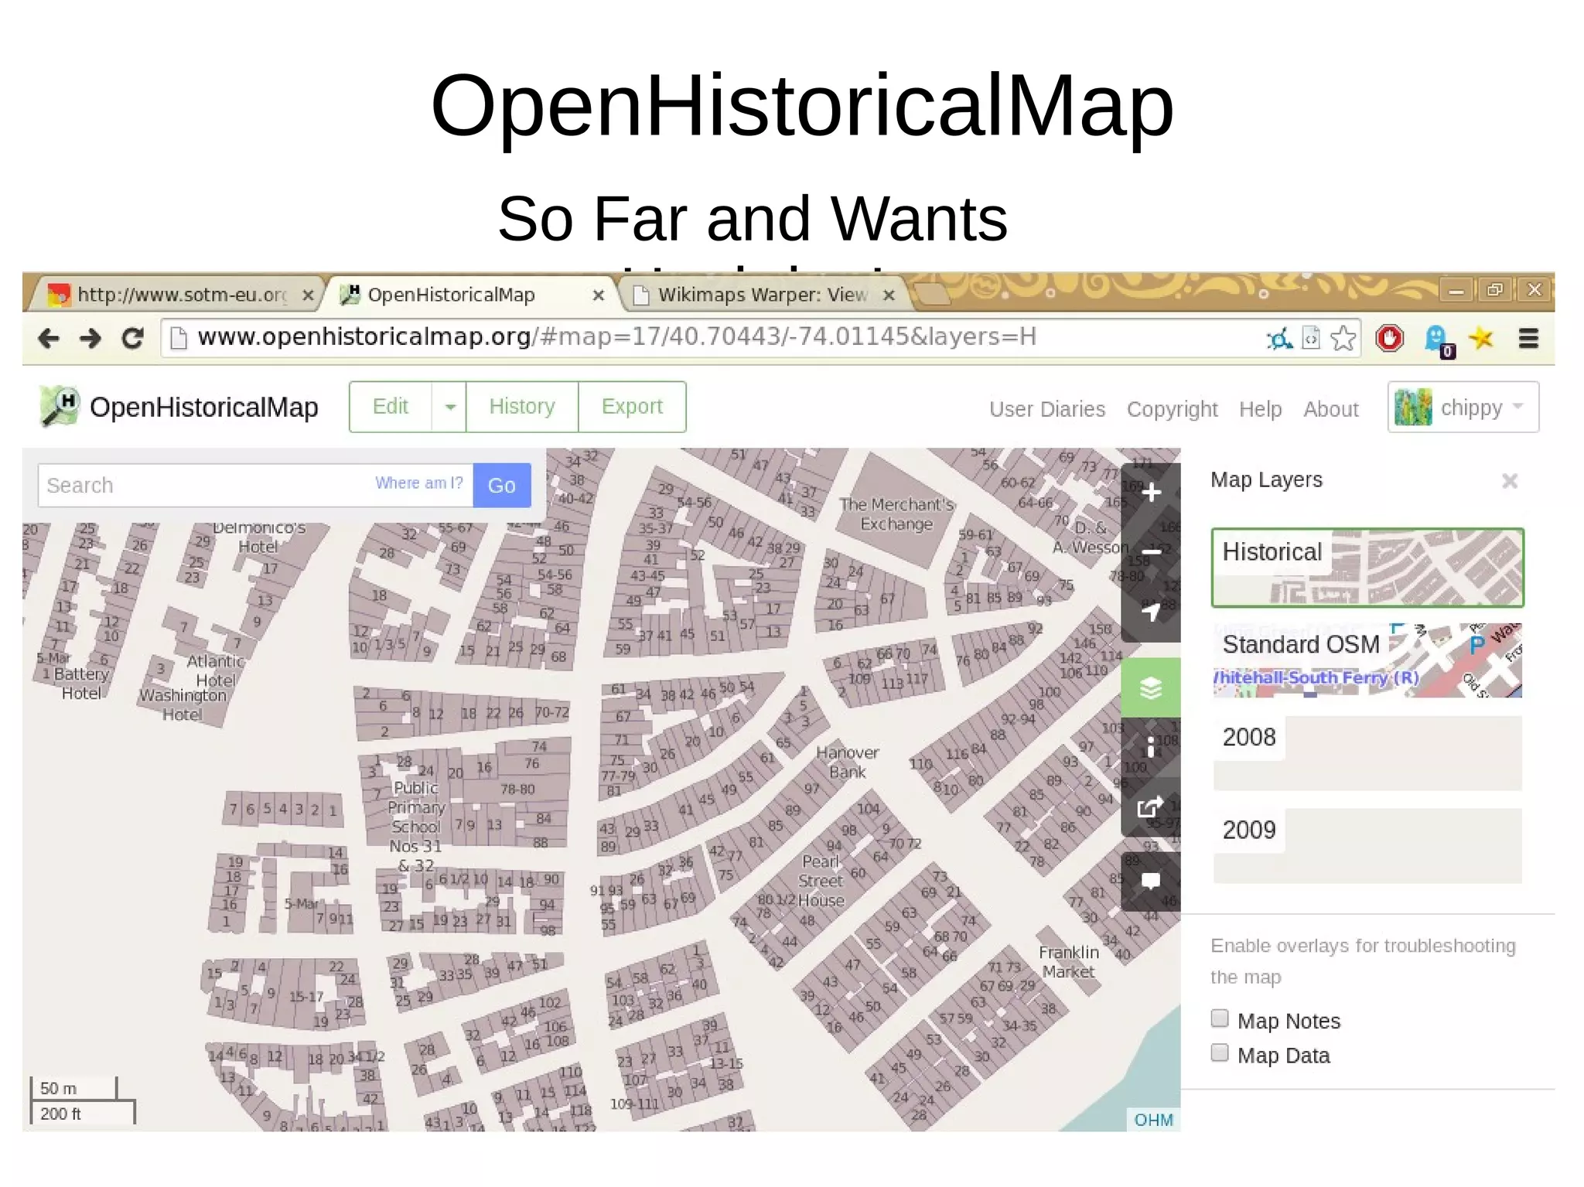Enable the Map Data overlay checkbox
1584x1187 pixels.
[x=1220, y=1053]
